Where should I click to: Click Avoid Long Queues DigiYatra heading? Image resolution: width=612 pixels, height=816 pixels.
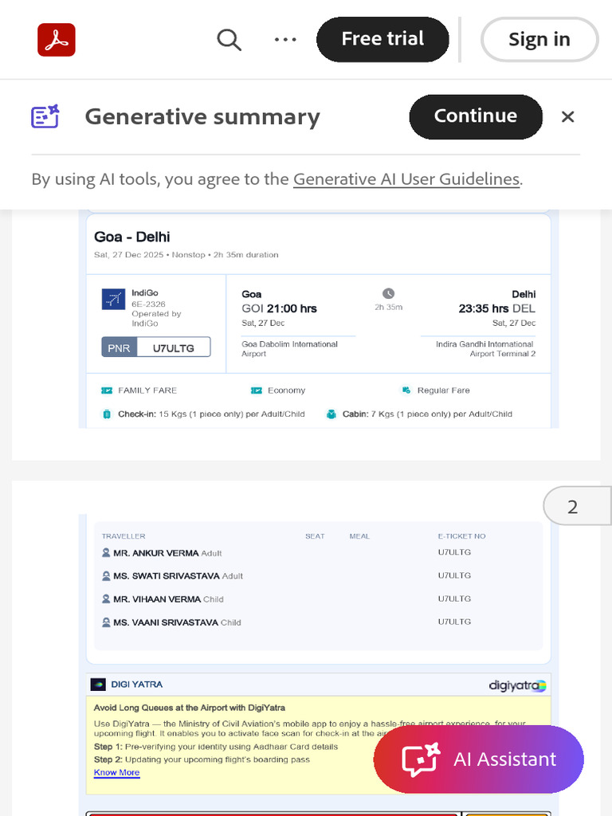click(x=190, y=708)
